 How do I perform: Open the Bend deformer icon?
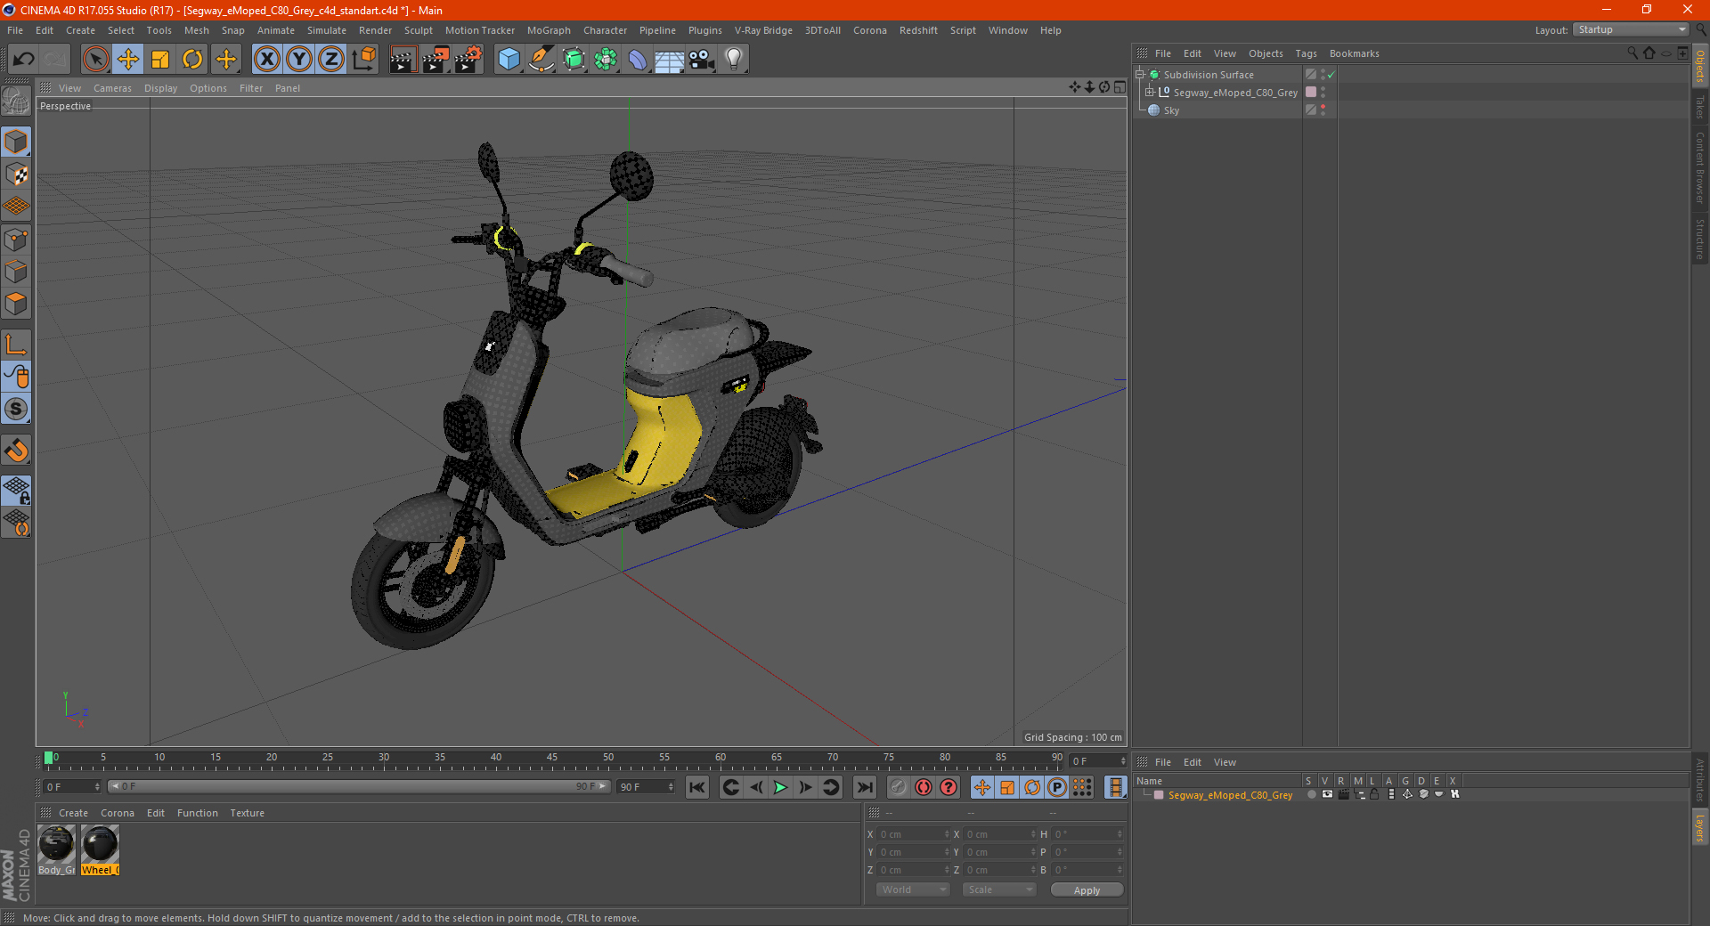pyautogui.click(x=638, y=60)
